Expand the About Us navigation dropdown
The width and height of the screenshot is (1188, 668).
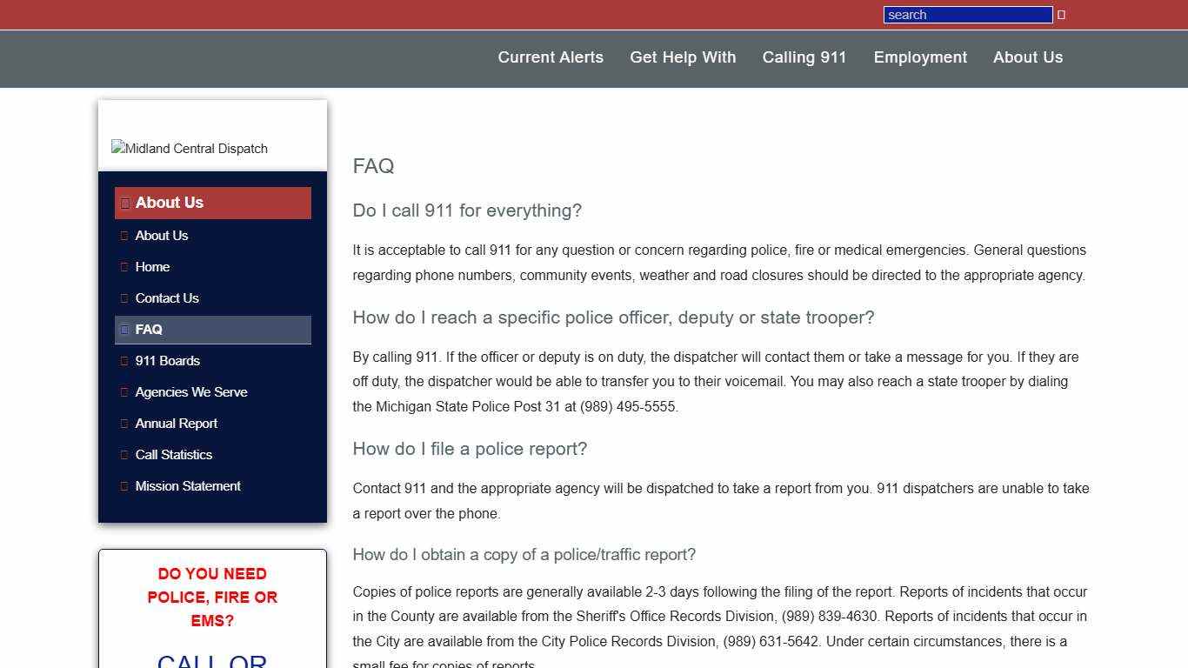pyautogui.click(x=1027, y=57)
